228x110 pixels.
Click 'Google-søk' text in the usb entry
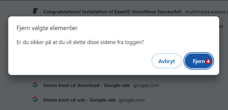pos(103,100)
